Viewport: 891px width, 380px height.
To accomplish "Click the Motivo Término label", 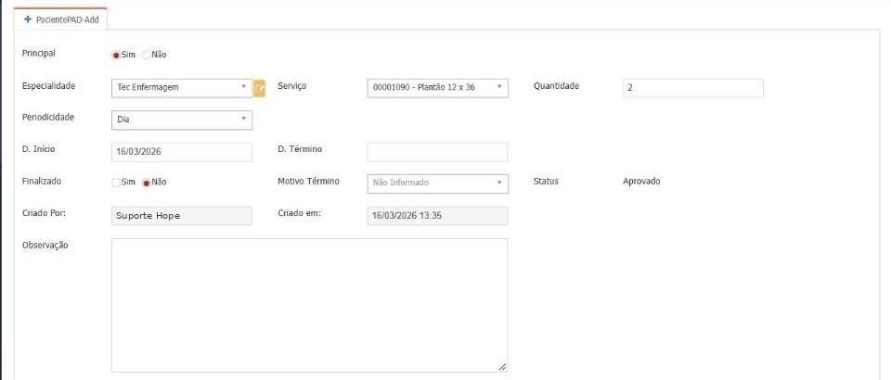I will click(x=308, y=182).
